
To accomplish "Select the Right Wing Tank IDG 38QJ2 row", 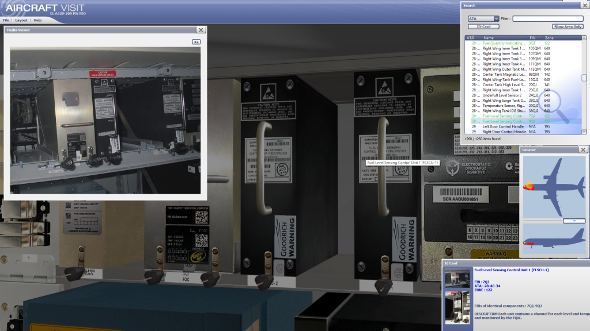I will pos(523,111).
